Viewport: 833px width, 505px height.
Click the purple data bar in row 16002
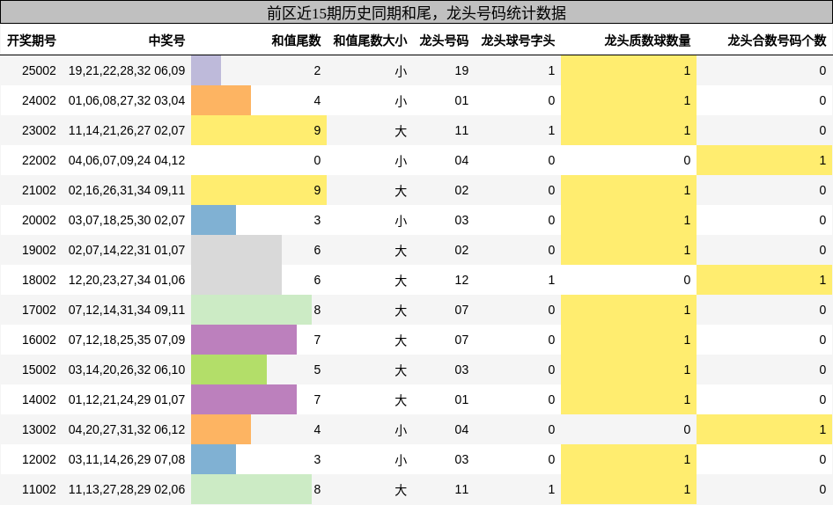point(244,340)
